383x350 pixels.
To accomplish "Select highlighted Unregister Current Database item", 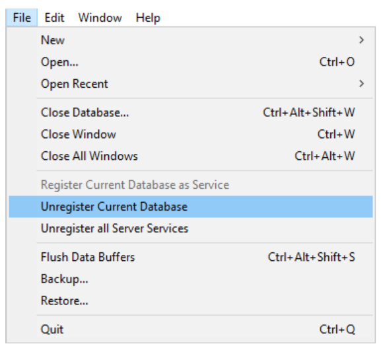I will coord(191,207).
